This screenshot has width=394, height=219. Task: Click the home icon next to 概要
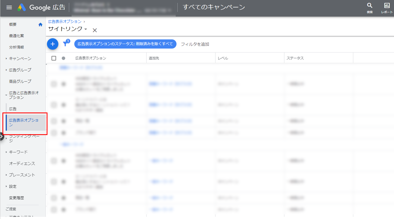(x=40, y=24)
